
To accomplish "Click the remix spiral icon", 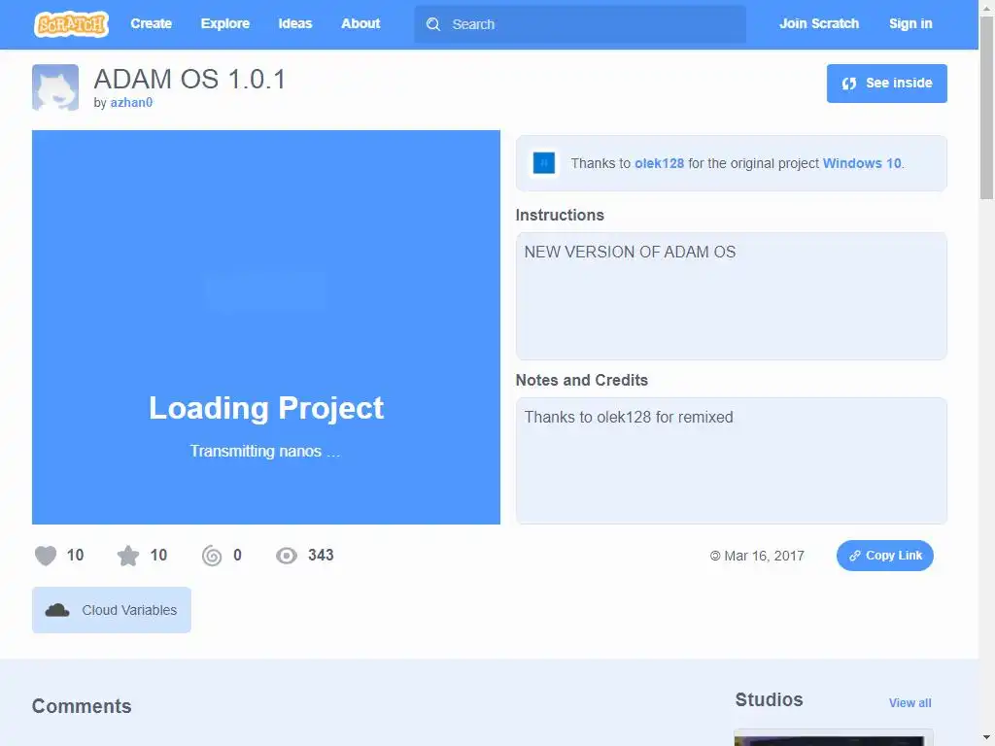I will 212,556.
